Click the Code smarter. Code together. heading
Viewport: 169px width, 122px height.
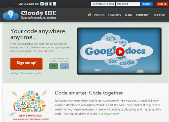click(89, 93)
